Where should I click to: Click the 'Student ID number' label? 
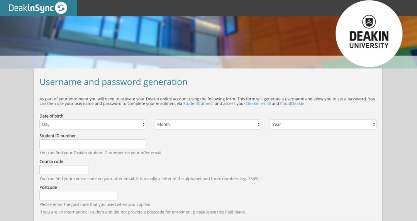click(58, 136)
